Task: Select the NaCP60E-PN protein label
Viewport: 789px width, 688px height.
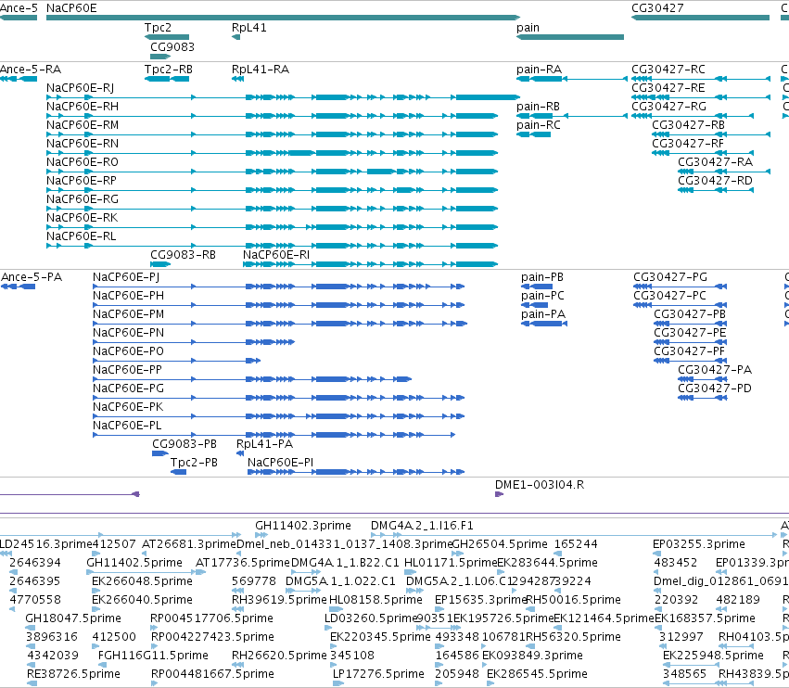Action: click(128, 333)
